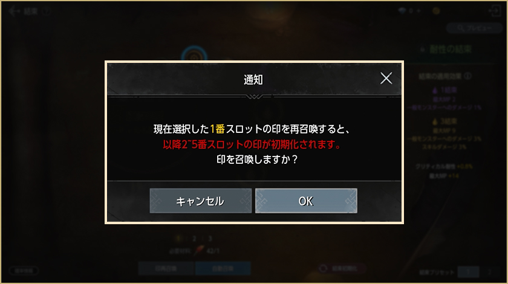Tap the plus to add diamonds
The width and height of the screenshot is (508, 284).
pos(418,11)
